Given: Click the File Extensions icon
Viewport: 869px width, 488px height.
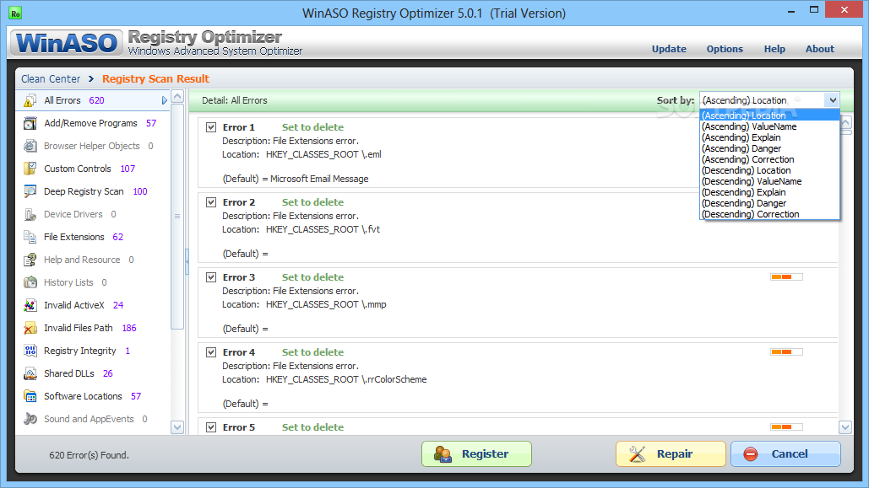Looking at the screenshot, I should [x=30, y=237].
